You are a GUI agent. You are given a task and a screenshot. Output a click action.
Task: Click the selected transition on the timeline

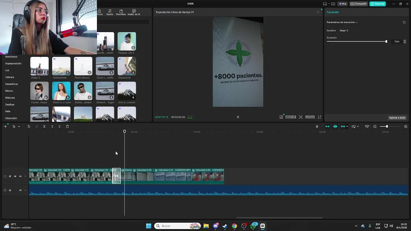[x=116, y=176]
